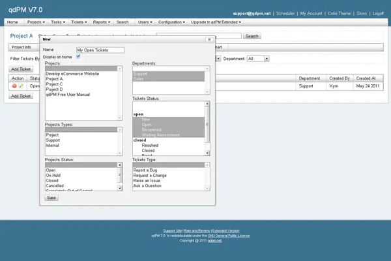Select Report a Bug ticket type
Screen dimensions: 391x261
(147, 170)
